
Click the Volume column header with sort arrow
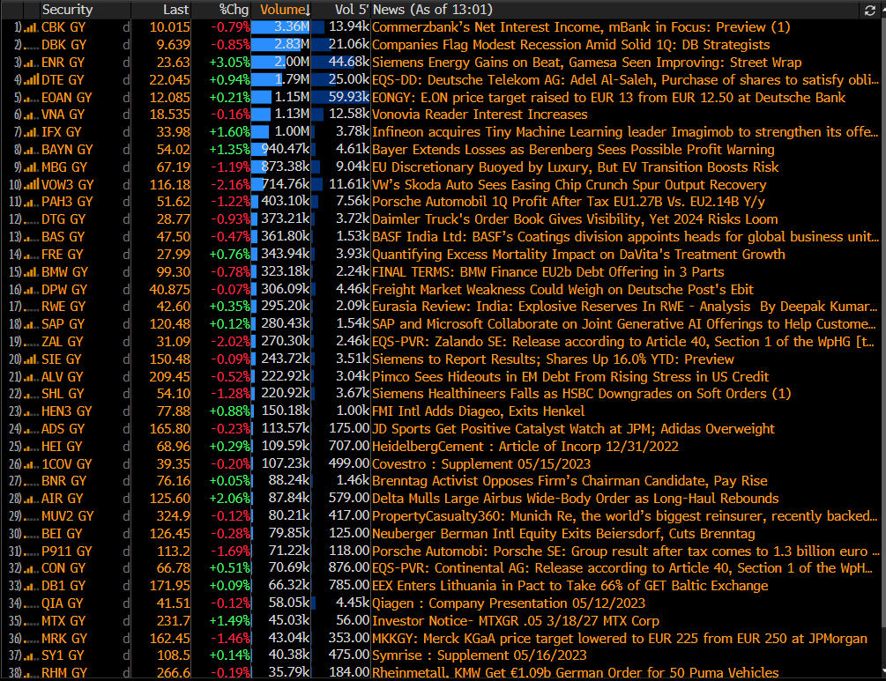[x=286, y=10]
